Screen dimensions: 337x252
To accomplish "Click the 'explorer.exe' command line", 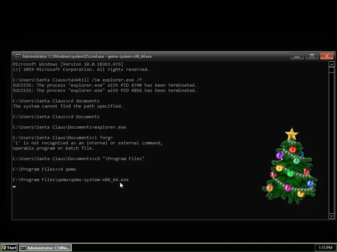I will (69, 127).
